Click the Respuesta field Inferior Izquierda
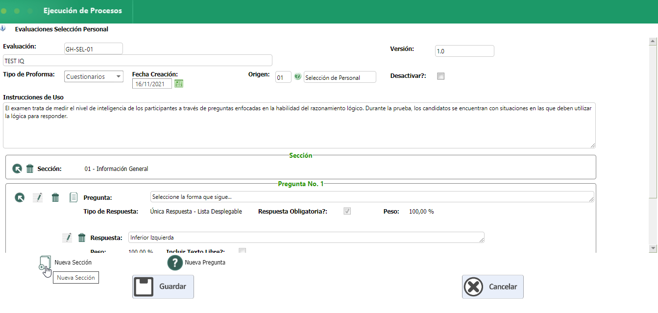 tap(306, 237)
